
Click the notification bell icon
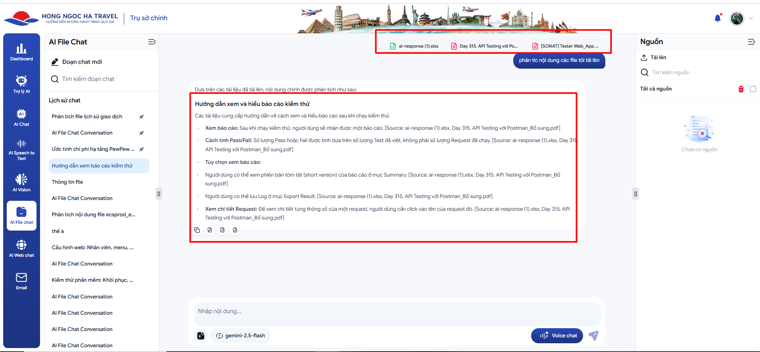tap(718, 18)
